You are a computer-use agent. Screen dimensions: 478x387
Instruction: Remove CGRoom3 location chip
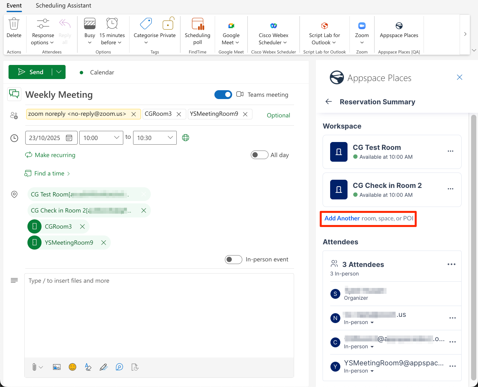coord(82,227)
